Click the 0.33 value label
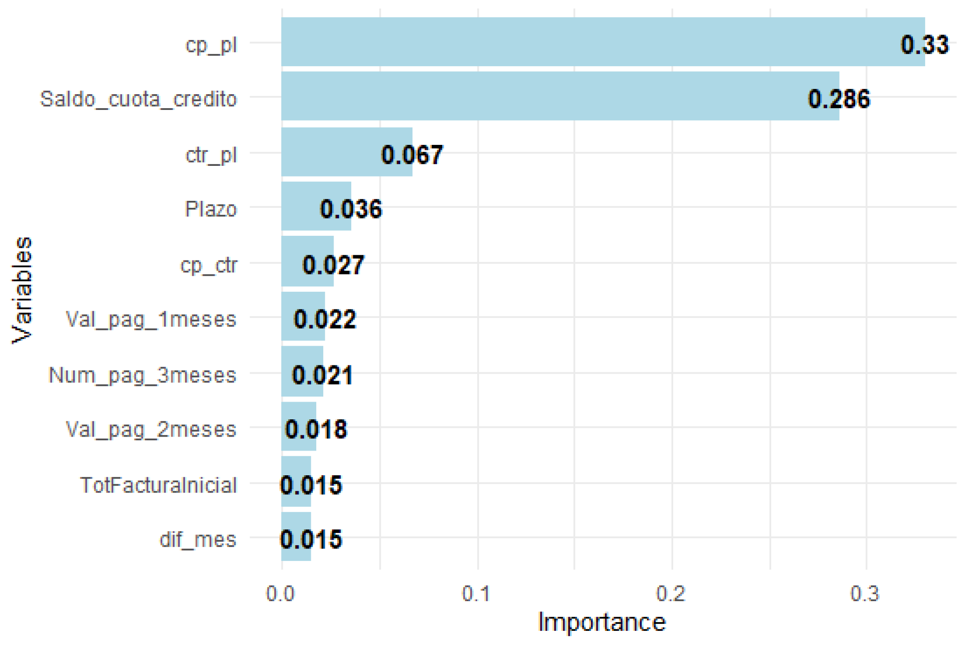The image size is (975, 650). pos(924,45)
